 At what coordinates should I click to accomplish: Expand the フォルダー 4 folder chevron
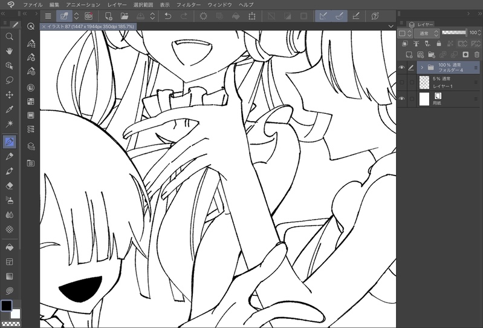(x=422, y=68)
